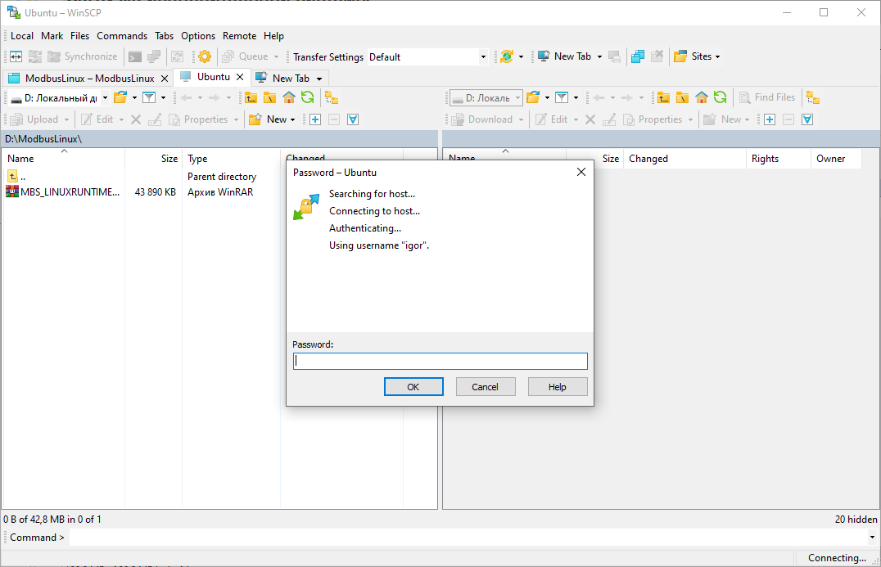Switch to the ModbusLinux tab
The height and width of the screenshot is (567, 881).
coord(82,78)
